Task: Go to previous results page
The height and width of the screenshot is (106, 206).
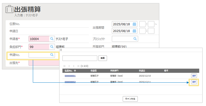Action: 69,66
